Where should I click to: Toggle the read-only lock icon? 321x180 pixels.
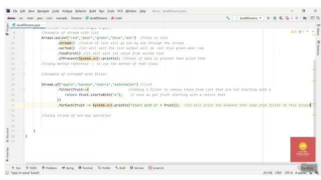click(x=310, y=173)
